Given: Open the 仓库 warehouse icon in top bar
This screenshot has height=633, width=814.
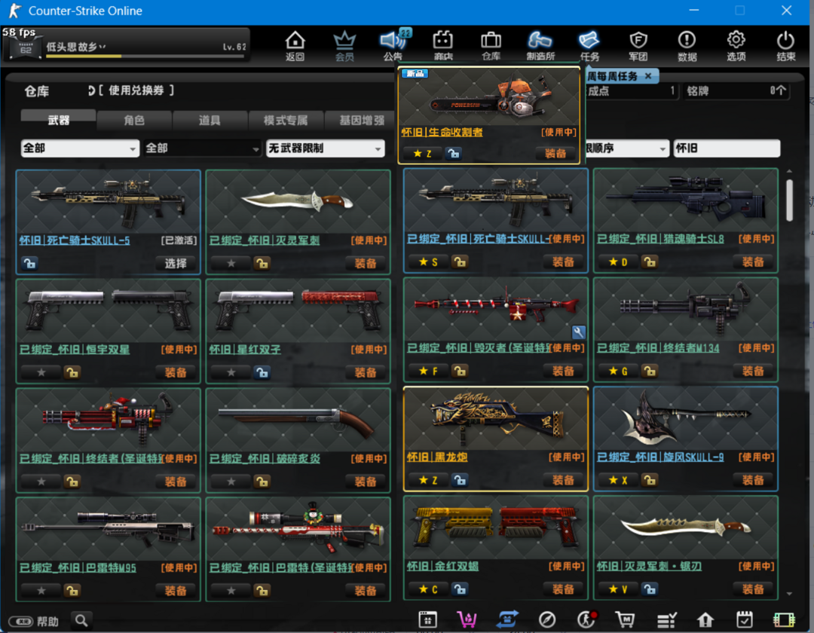Looking at the screenshot, I should tap(491, 46).
